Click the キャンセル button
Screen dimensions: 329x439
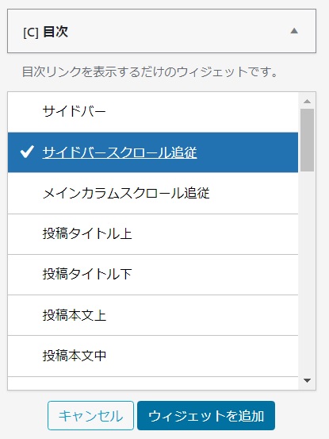[90, 415]
